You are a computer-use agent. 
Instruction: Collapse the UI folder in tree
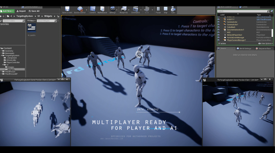pos(3,65)
